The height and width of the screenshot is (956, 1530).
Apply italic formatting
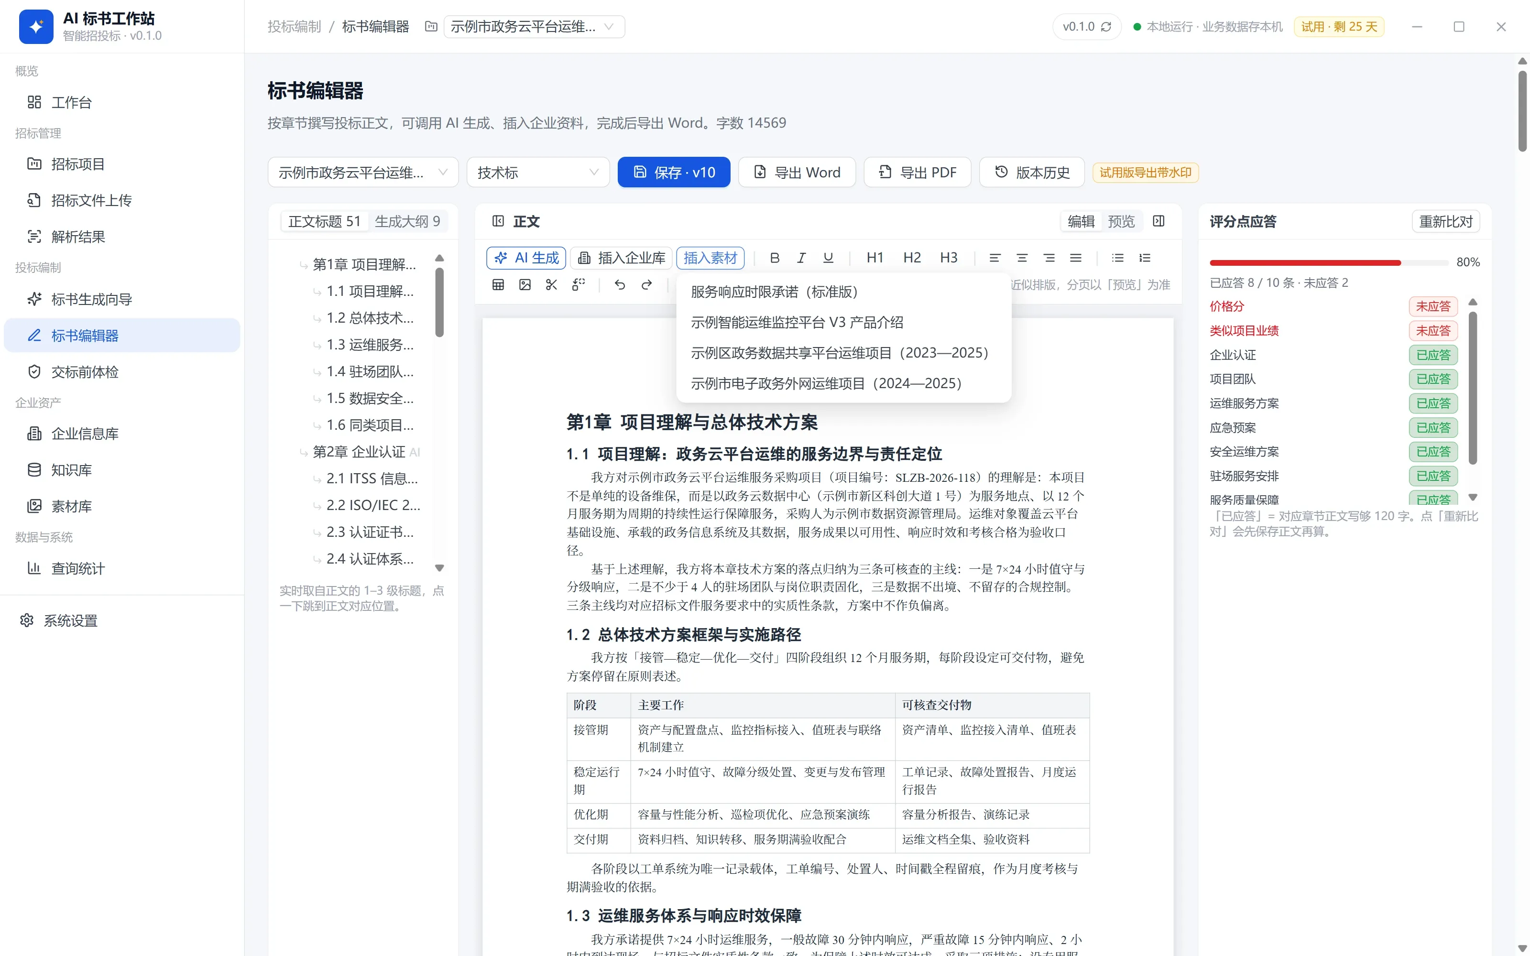[x=801, y=258]
